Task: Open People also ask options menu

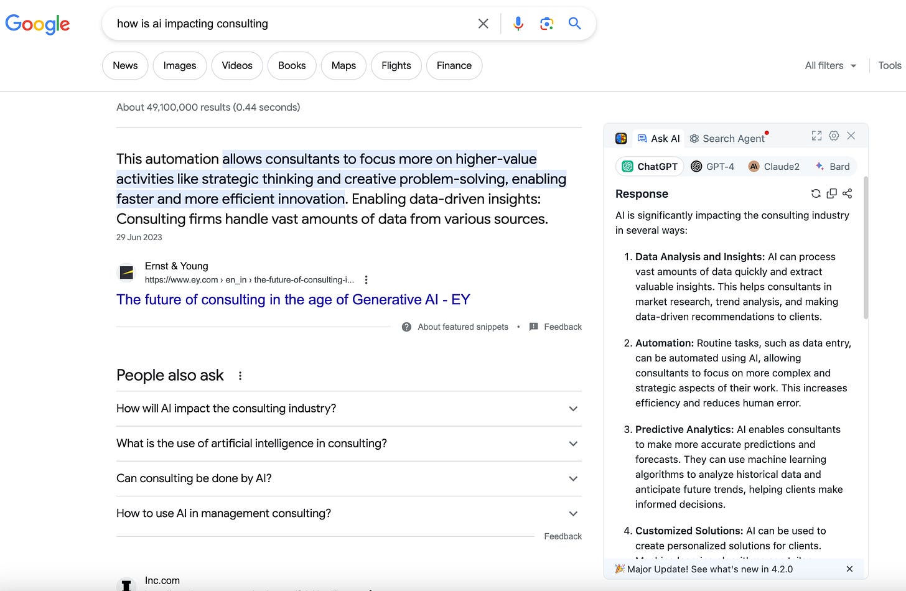Action: (x=240, y=376)
